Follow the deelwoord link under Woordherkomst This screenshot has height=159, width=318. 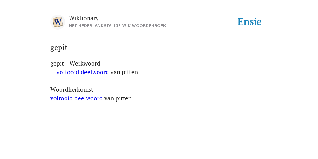pos(89,98)
